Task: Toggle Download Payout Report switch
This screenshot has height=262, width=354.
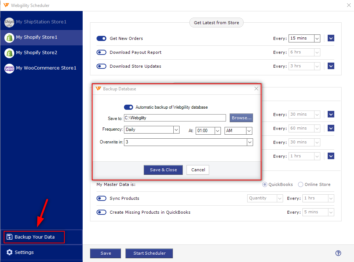Action: point(101,52)
